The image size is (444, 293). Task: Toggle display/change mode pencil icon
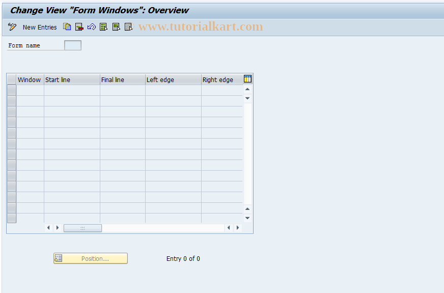click(x=12, y=27)
